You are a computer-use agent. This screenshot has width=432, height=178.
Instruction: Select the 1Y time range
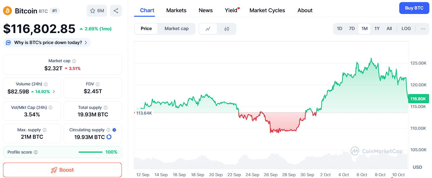377,29
